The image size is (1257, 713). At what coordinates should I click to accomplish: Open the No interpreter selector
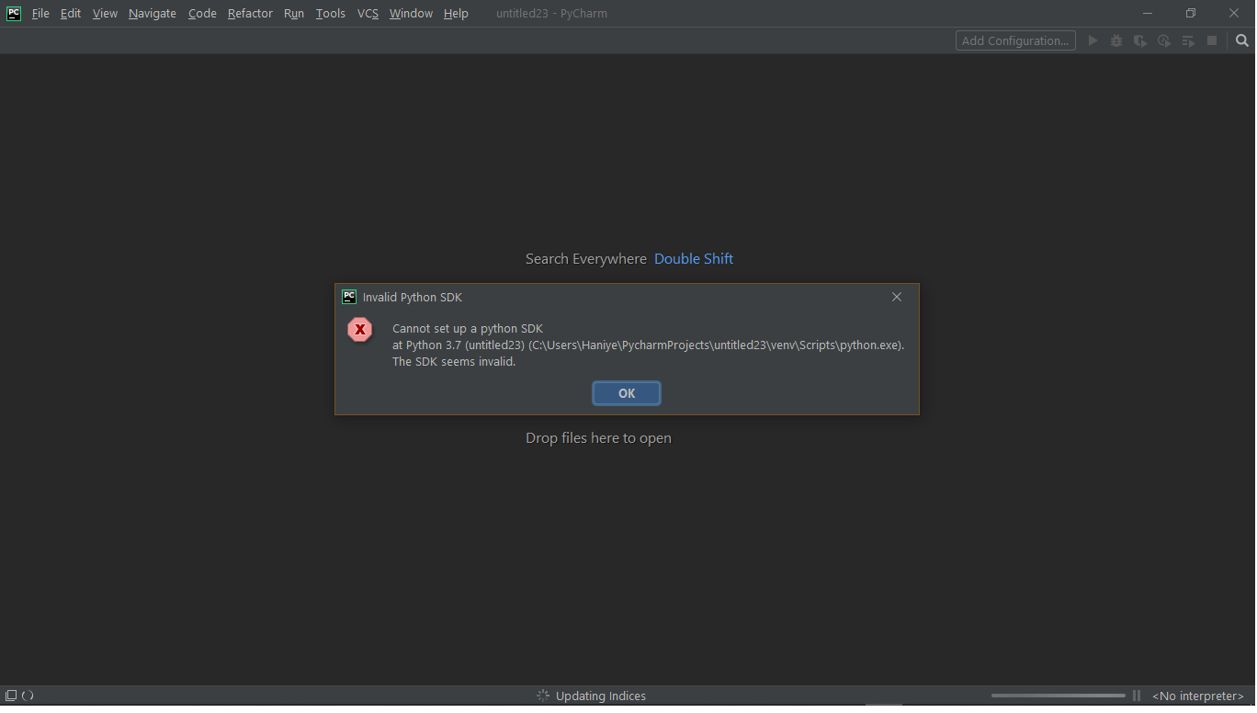pyautogui.click(x=1197, y=696)
